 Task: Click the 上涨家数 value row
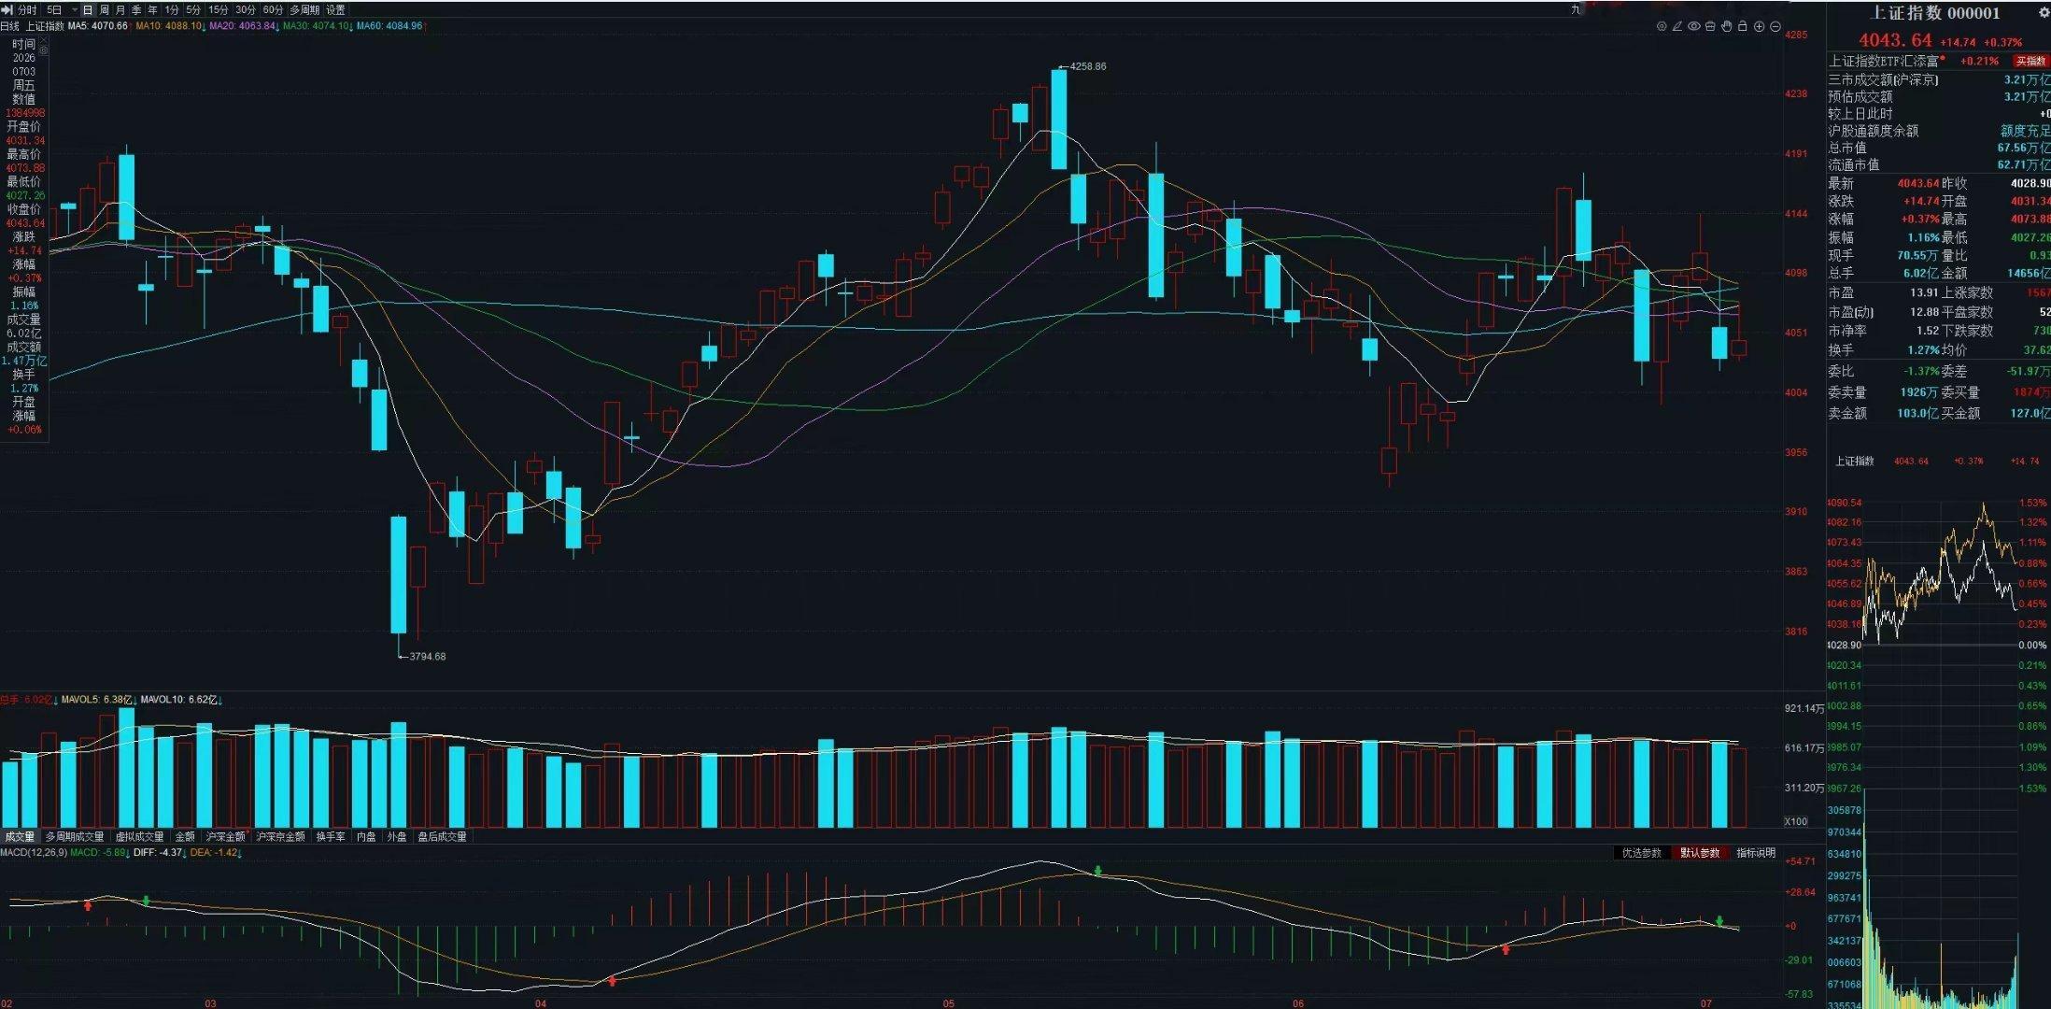coord(1996,292)
